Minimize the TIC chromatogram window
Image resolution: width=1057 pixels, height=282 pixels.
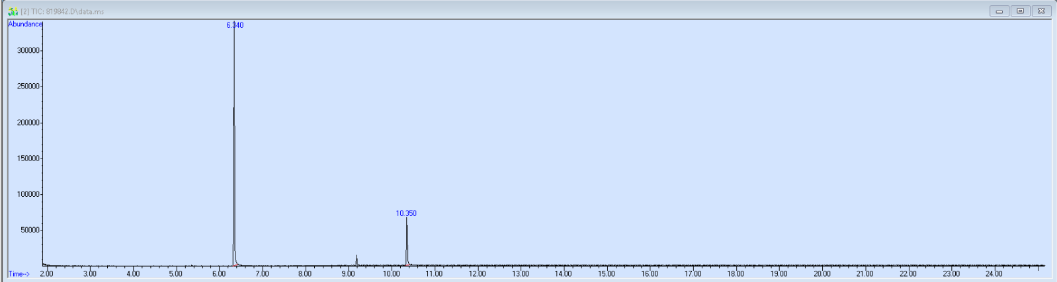[999, 11]
